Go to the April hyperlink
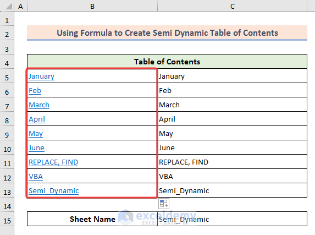The height and width of the screenshot is (235, 315). click(37, 119)
